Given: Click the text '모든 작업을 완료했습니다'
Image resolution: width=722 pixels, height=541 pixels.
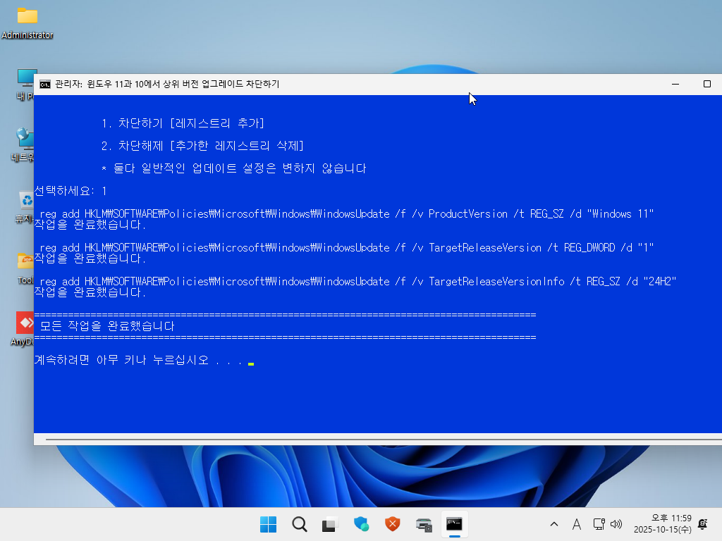Looking at the screenshot, I should (107, 326).
